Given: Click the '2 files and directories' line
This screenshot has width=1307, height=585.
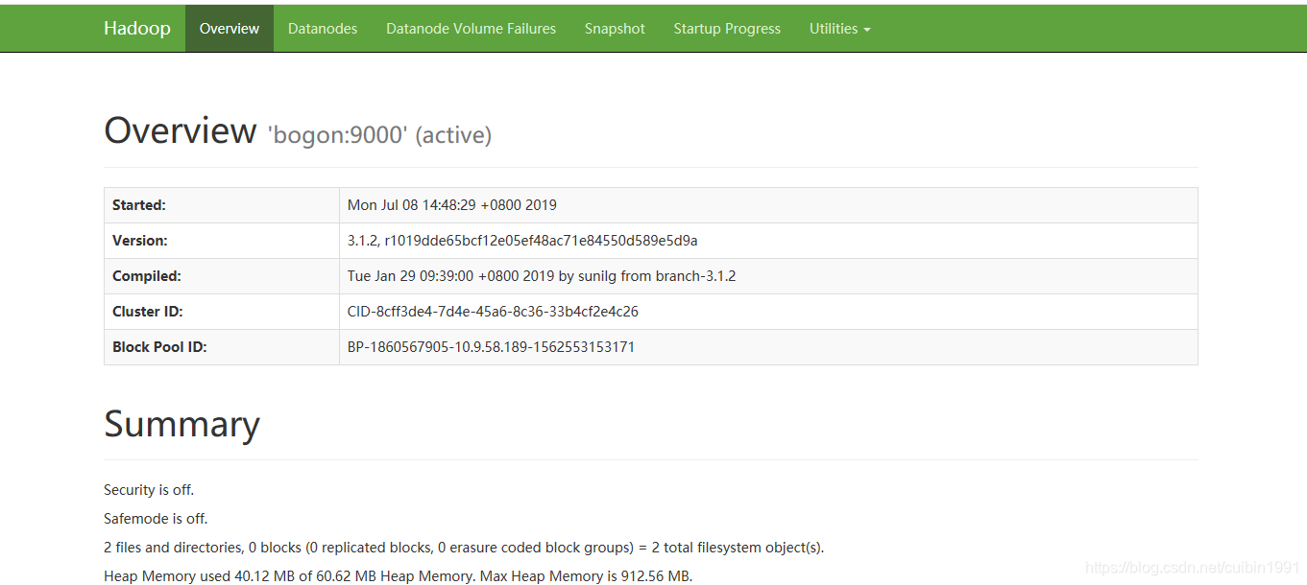Looking at the screenshot, I should coord(464,548).
